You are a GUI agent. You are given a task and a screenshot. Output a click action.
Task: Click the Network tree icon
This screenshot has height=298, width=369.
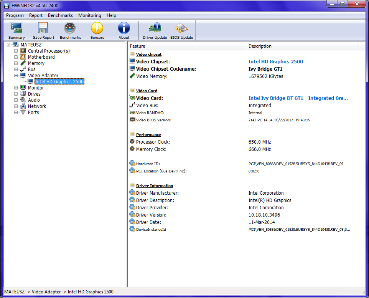tap(23, 106)
